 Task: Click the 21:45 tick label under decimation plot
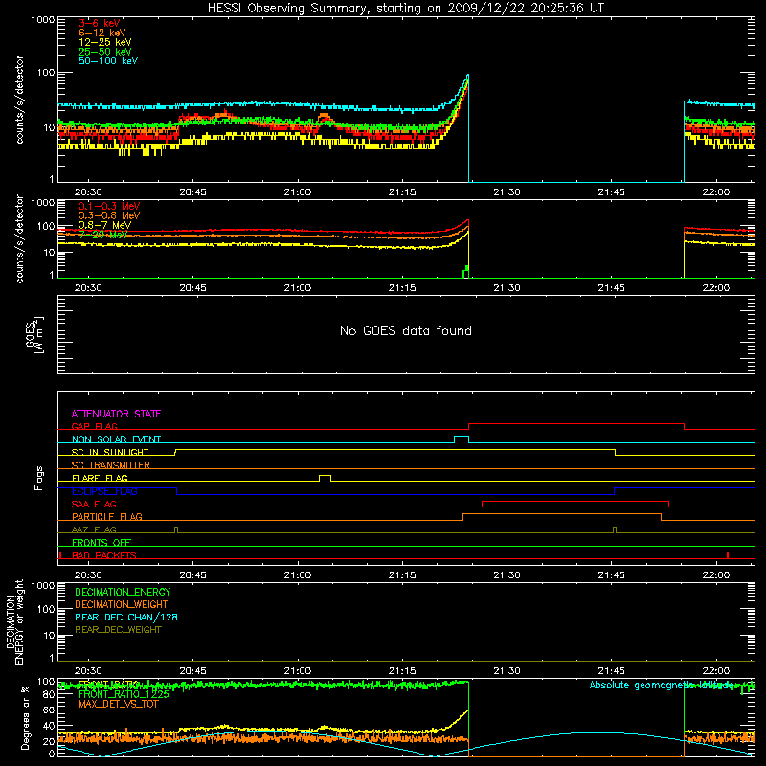pos(611,671)
